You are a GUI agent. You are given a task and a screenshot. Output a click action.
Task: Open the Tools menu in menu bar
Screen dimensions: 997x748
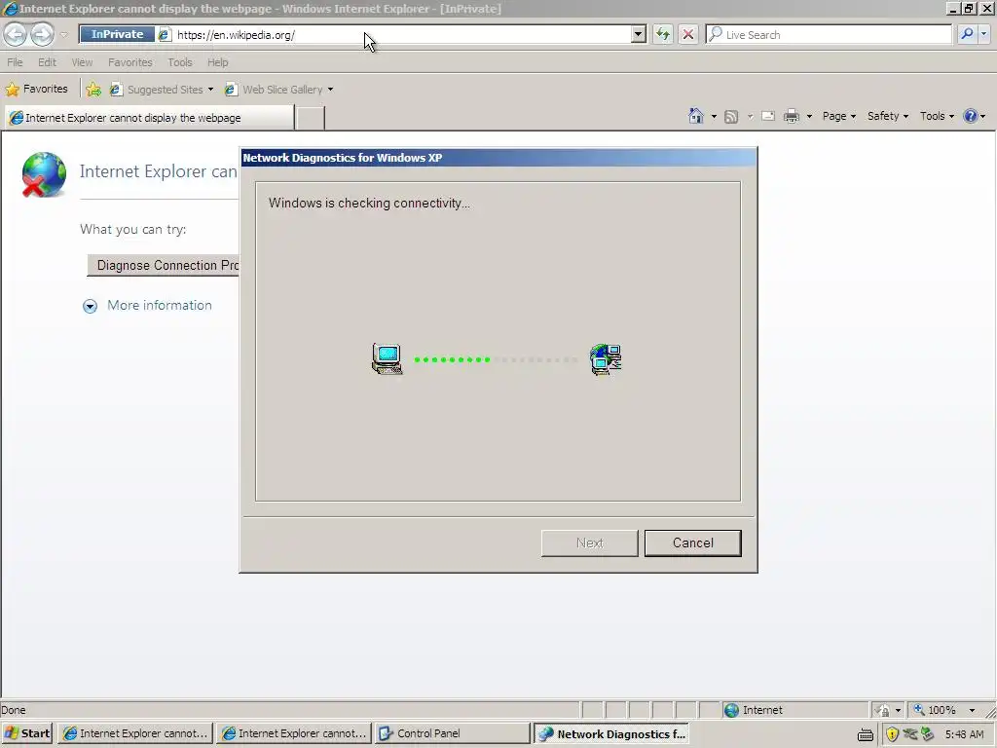pos(180,62)
